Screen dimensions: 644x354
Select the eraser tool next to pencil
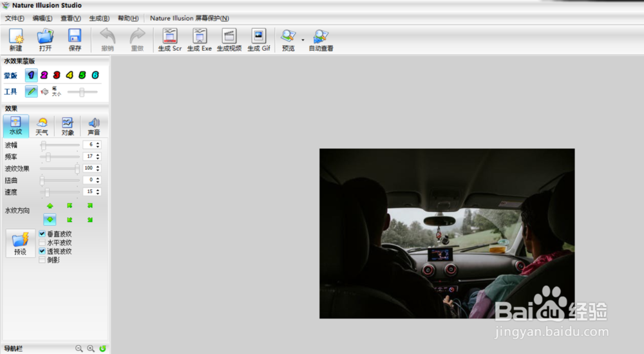click(x=44, y=91)
